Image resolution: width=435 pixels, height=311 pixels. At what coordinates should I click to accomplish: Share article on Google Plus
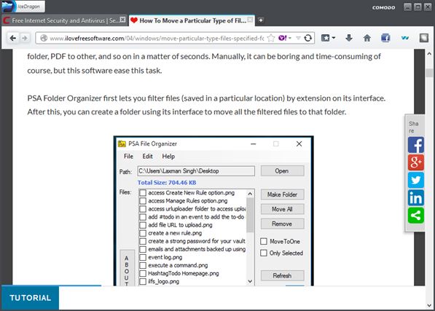pos(416,162)
